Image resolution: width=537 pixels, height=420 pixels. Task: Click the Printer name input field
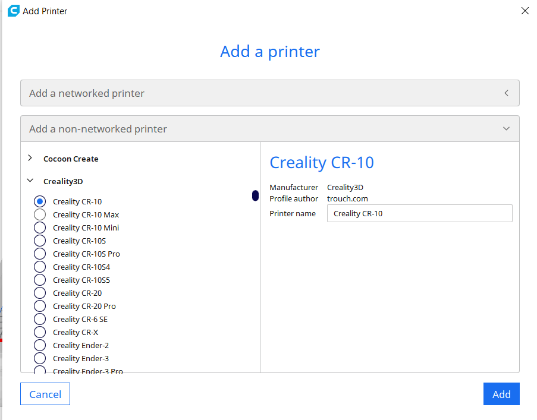419,213
